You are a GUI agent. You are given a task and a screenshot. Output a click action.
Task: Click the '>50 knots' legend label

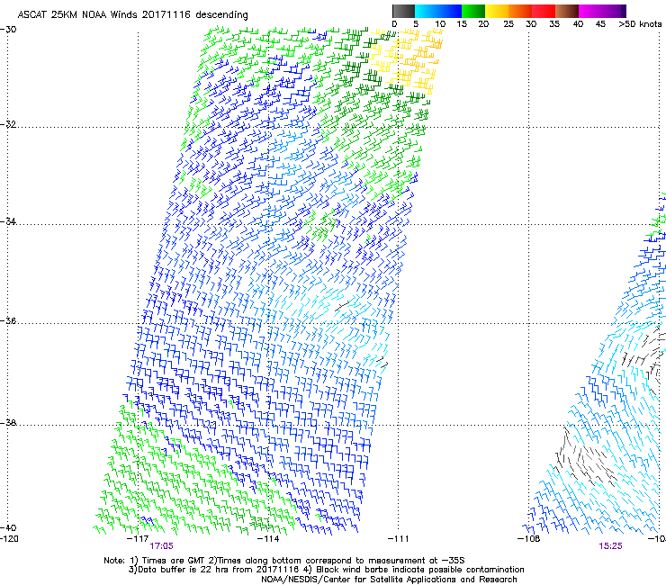pyautogui.click(x=640, y=24)
